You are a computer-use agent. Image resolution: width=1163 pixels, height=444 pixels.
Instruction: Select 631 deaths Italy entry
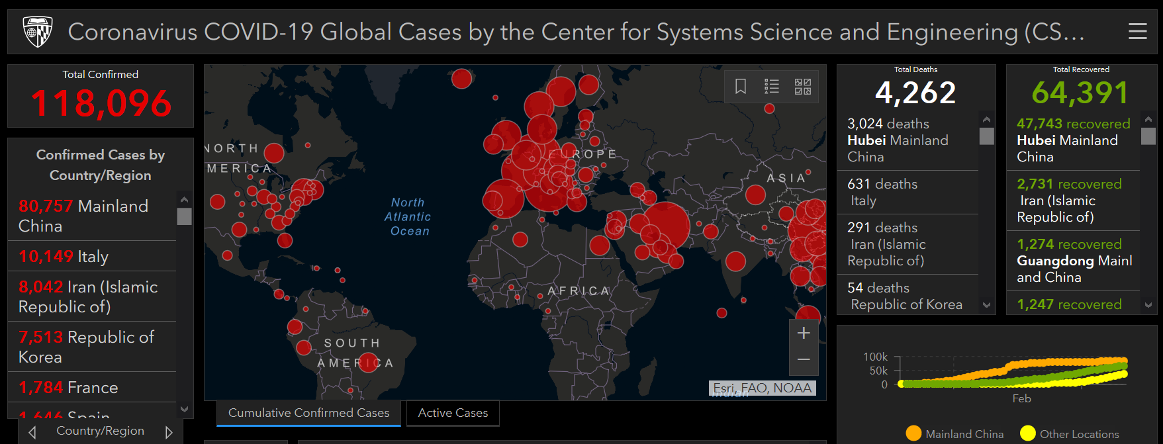907,192
